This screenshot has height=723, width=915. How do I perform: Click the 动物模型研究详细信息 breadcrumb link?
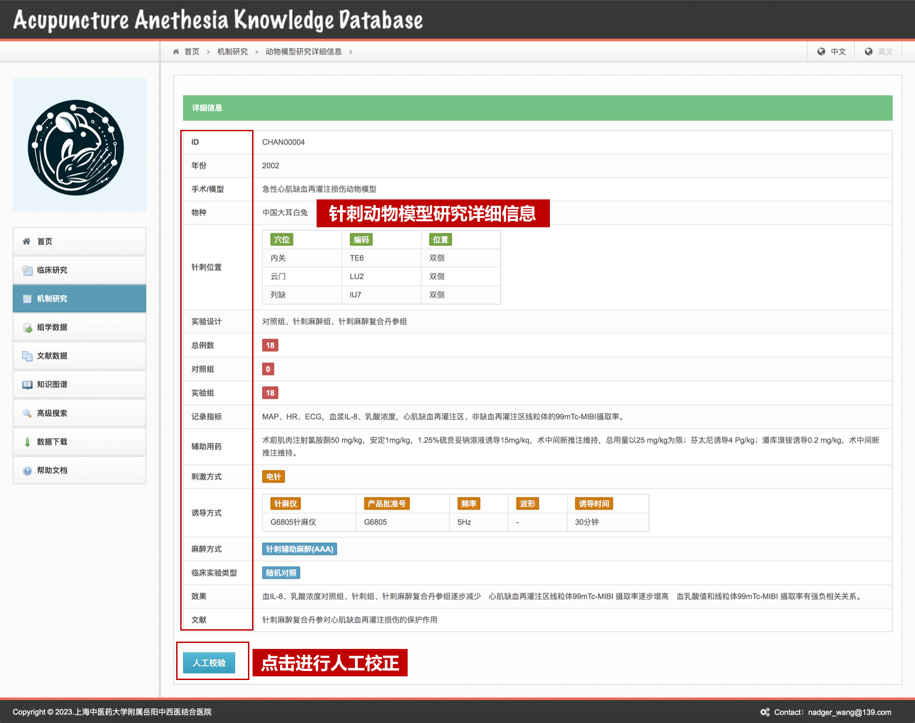(x=303, y=52)
